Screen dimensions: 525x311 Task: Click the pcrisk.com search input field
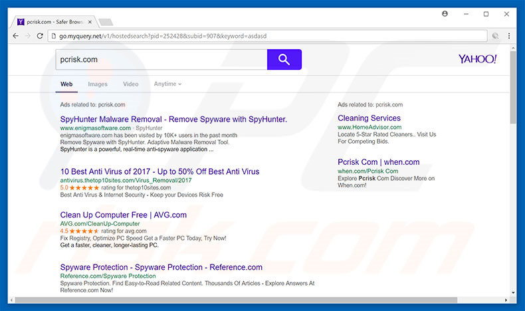(161, 60)
